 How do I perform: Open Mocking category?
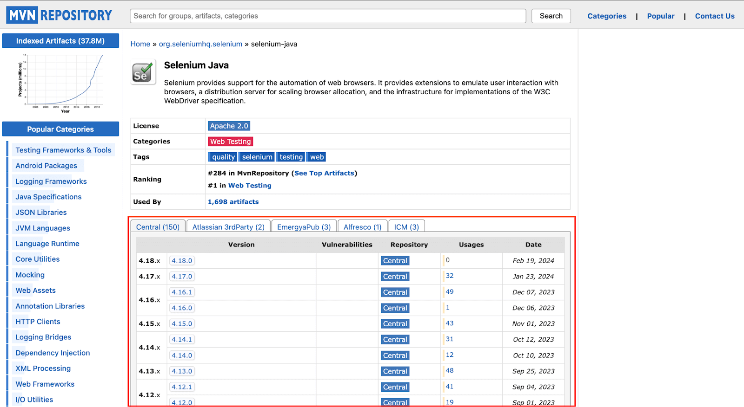[x=30, y=275]
